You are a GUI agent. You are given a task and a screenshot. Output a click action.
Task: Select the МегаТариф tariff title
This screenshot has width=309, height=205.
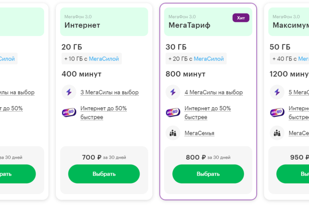coord(189,25)
